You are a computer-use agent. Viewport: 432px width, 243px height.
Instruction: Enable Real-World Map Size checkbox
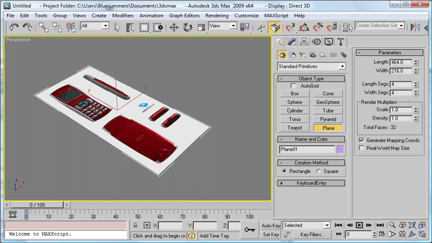click(x=362, y=148)
